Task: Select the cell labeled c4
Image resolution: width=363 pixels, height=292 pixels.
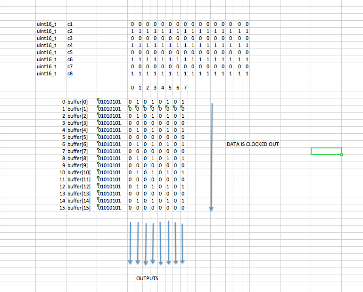Action: coord(82,45)
